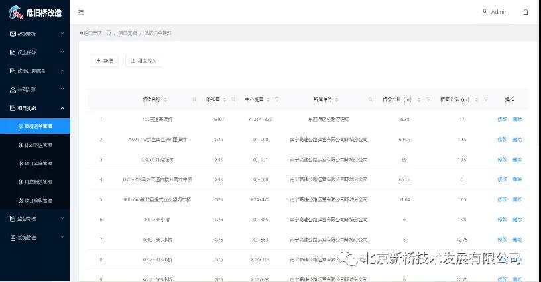This screenshot has height=282, width=541.
Task: Open search icon in 路线号 column
Action: point(233,99)
